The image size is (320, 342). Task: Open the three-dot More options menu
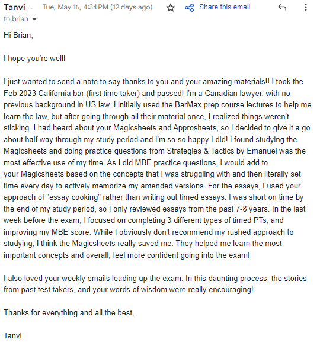(306, 7)
